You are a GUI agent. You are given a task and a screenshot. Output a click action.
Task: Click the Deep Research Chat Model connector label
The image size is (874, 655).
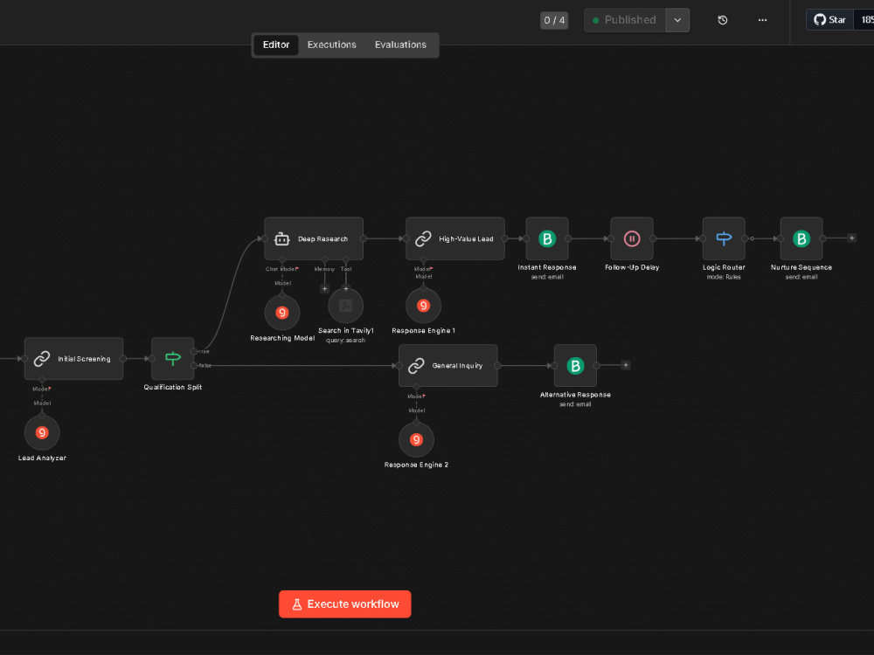pos(281,269)
